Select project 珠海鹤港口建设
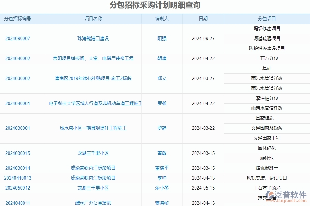Screen dimensions: 310x206 [x=94, y=38]
